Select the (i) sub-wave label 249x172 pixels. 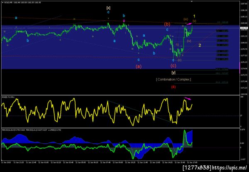click(x=177, y=45)
